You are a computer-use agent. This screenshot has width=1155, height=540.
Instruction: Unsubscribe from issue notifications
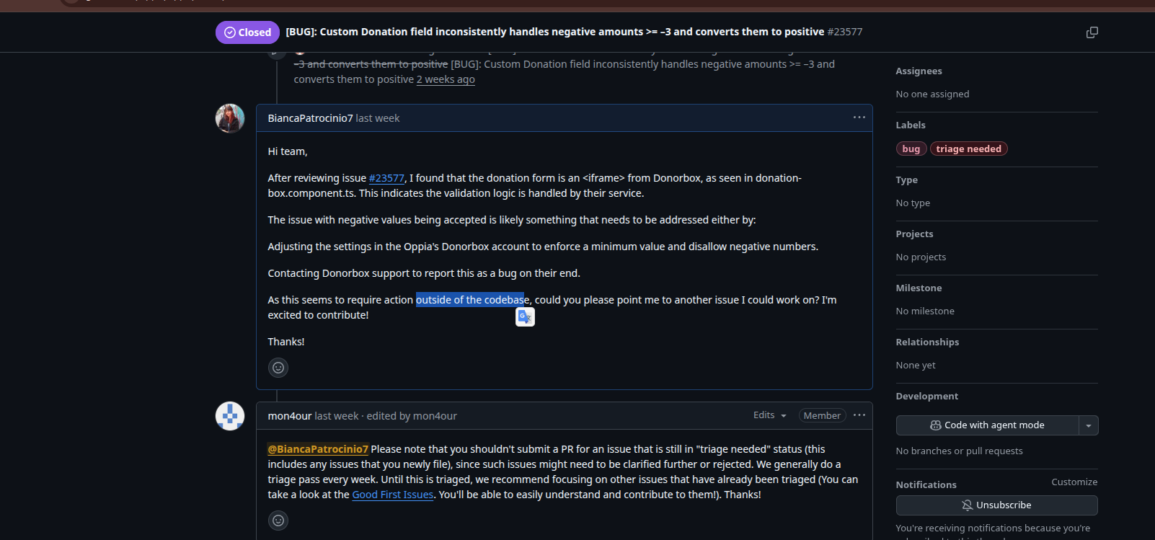(x=996, y=505)
